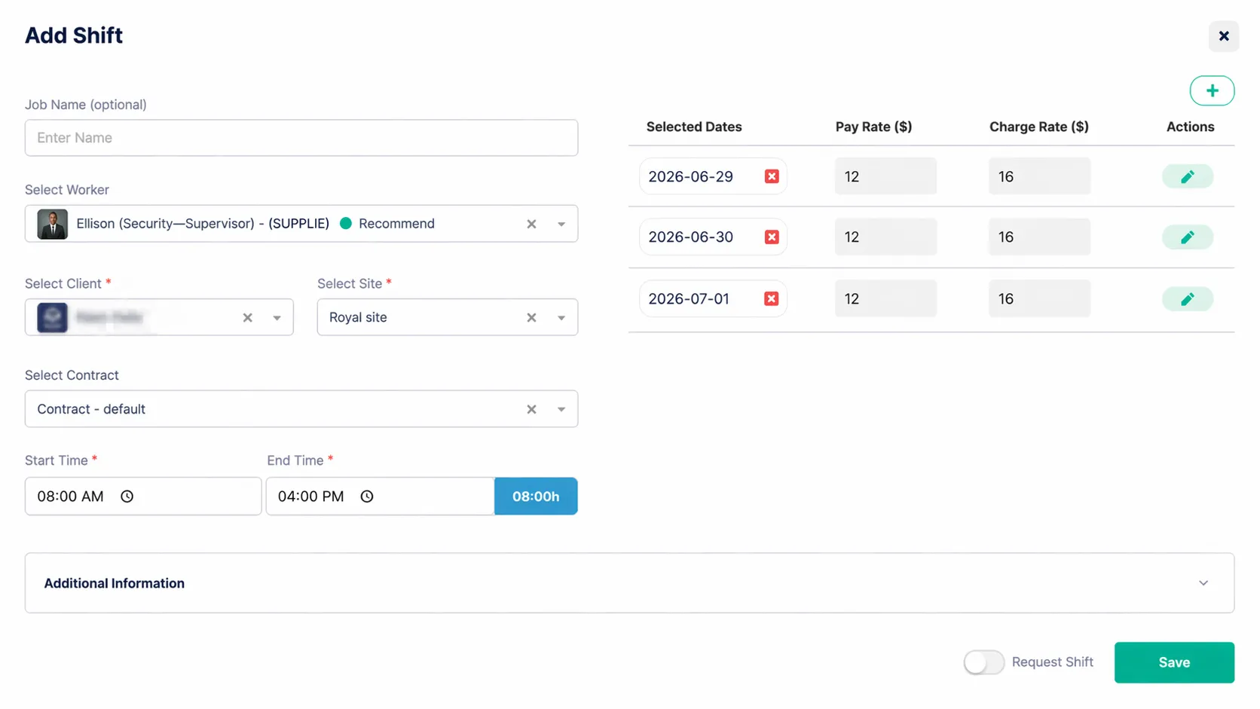Image resolution: width=1260 pixels, height=709 pixels.
Task: Open the Start Time clock picker
Action: pyautogui.click(x=127, y=497)
